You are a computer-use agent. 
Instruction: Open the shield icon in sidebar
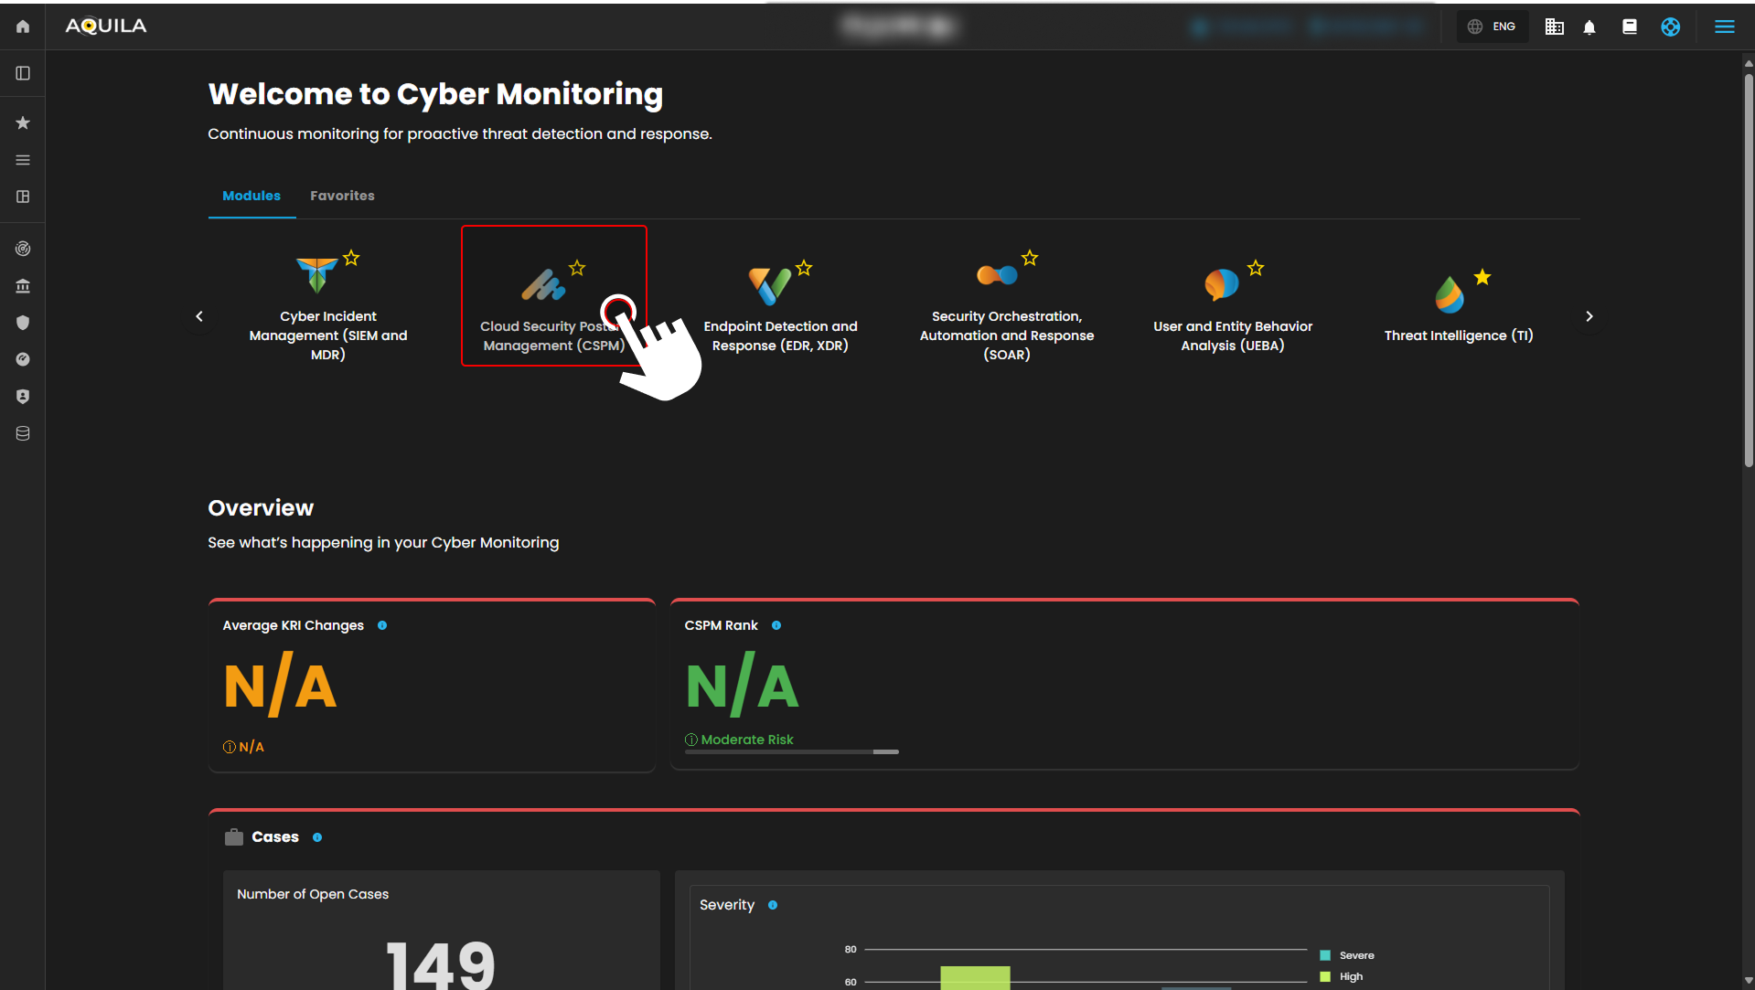click(23, 323)
